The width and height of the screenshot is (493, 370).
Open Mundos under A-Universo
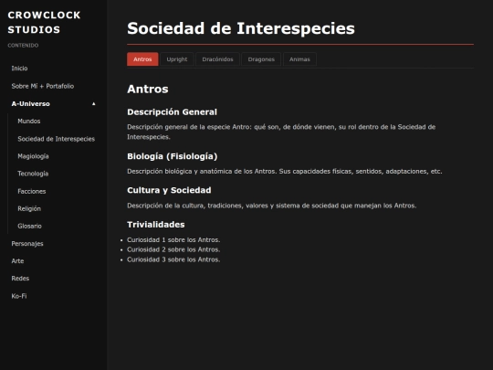click(29, 122)
